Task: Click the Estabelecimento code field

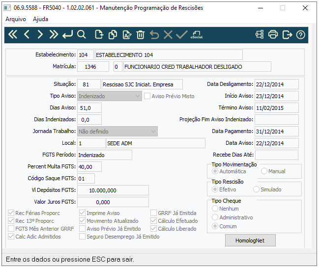Action: click(85, 55)
